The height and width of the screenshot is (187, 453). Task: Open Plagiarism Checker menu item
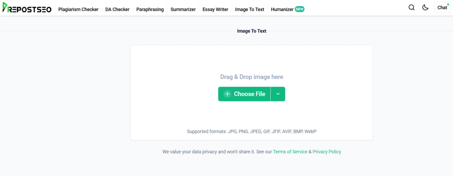78,9
